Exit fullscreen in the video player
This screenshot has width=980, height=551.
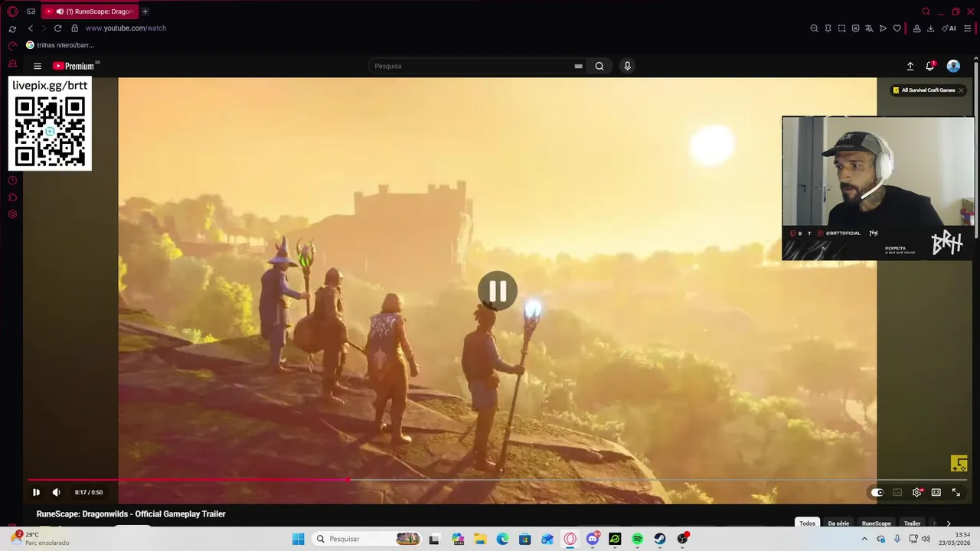pyautogui.click(x=955, y=492)
